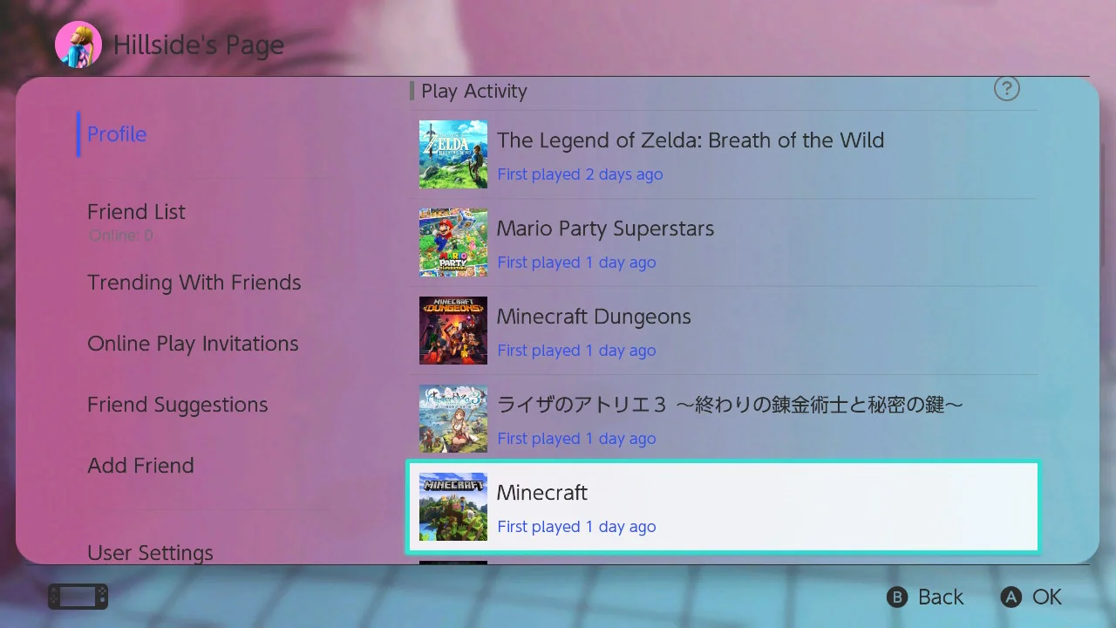Select the Zelda Breath of the Wild cover art
1116x628 pixels.
[x=453, y=154]
